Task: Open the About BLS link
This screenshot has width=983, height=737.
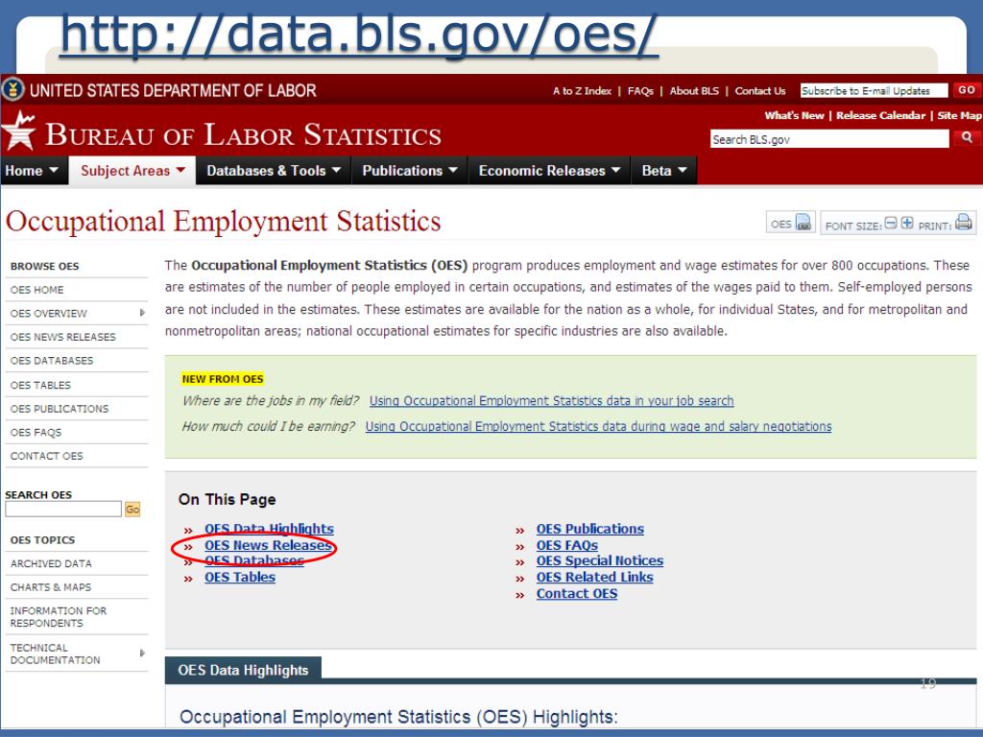Action: tap(694, 91)
